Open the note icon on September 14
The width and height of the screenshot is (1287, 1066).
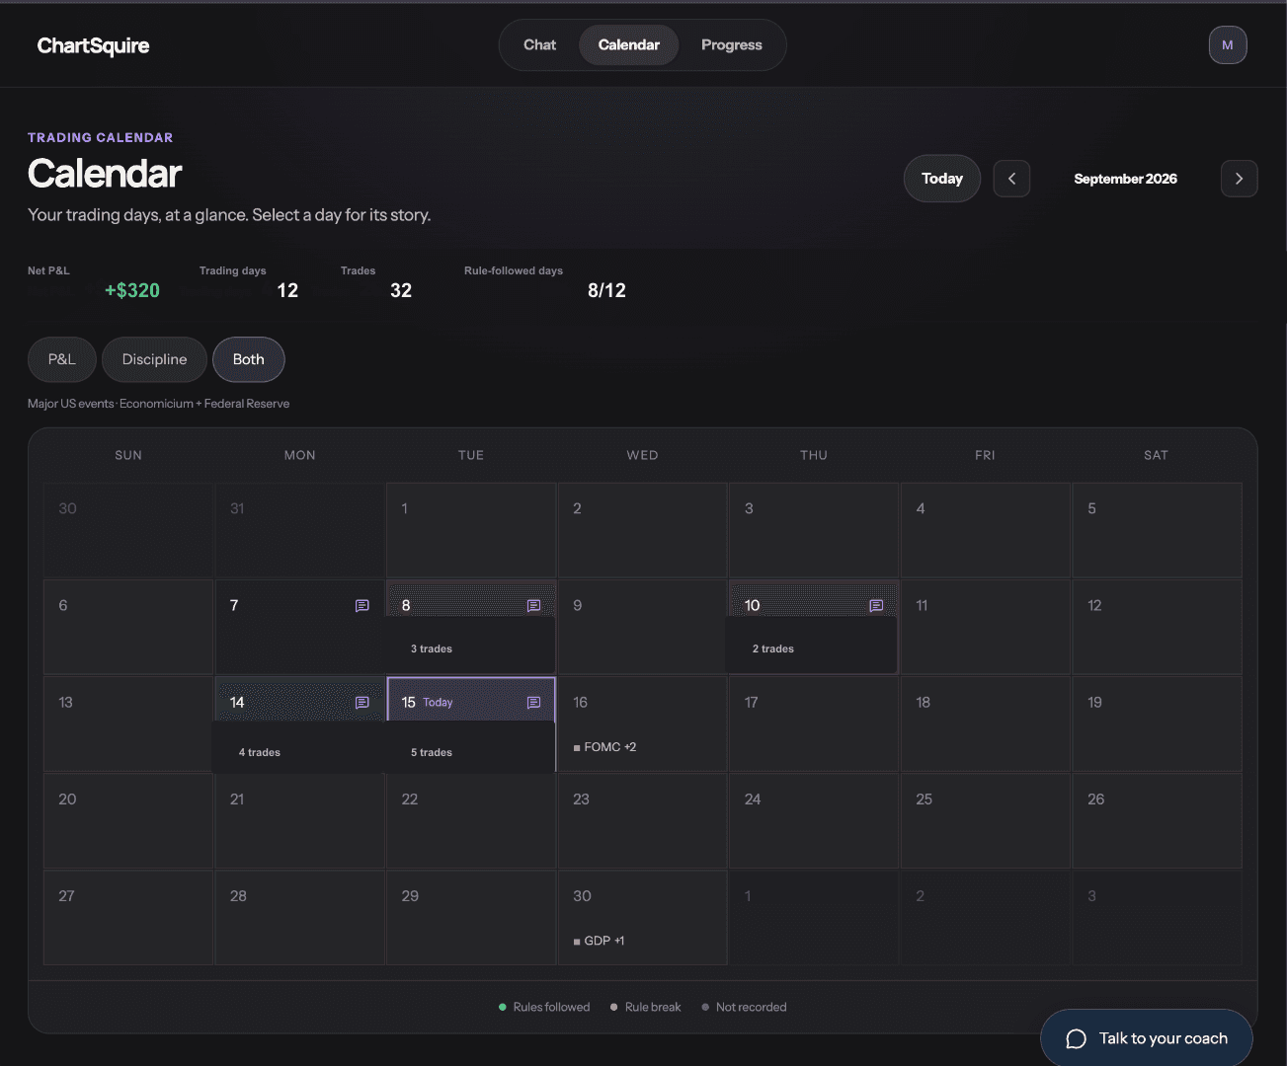click(362, 702)
